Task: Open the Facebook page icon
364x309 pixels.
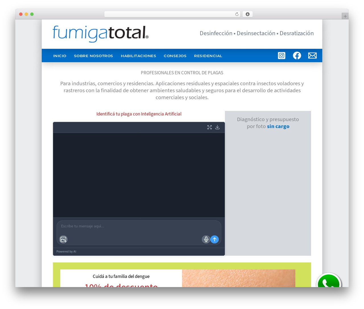Action: pyautogui.click(x=297, y=56)
